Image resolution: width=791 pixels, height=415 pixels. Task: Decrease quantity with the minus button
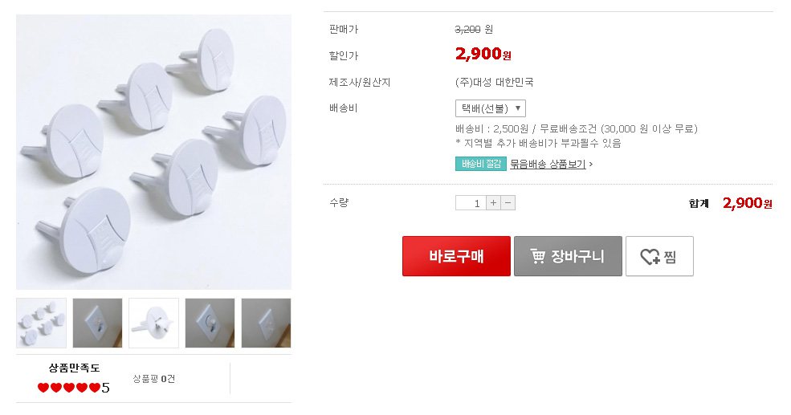click(508, 203)
